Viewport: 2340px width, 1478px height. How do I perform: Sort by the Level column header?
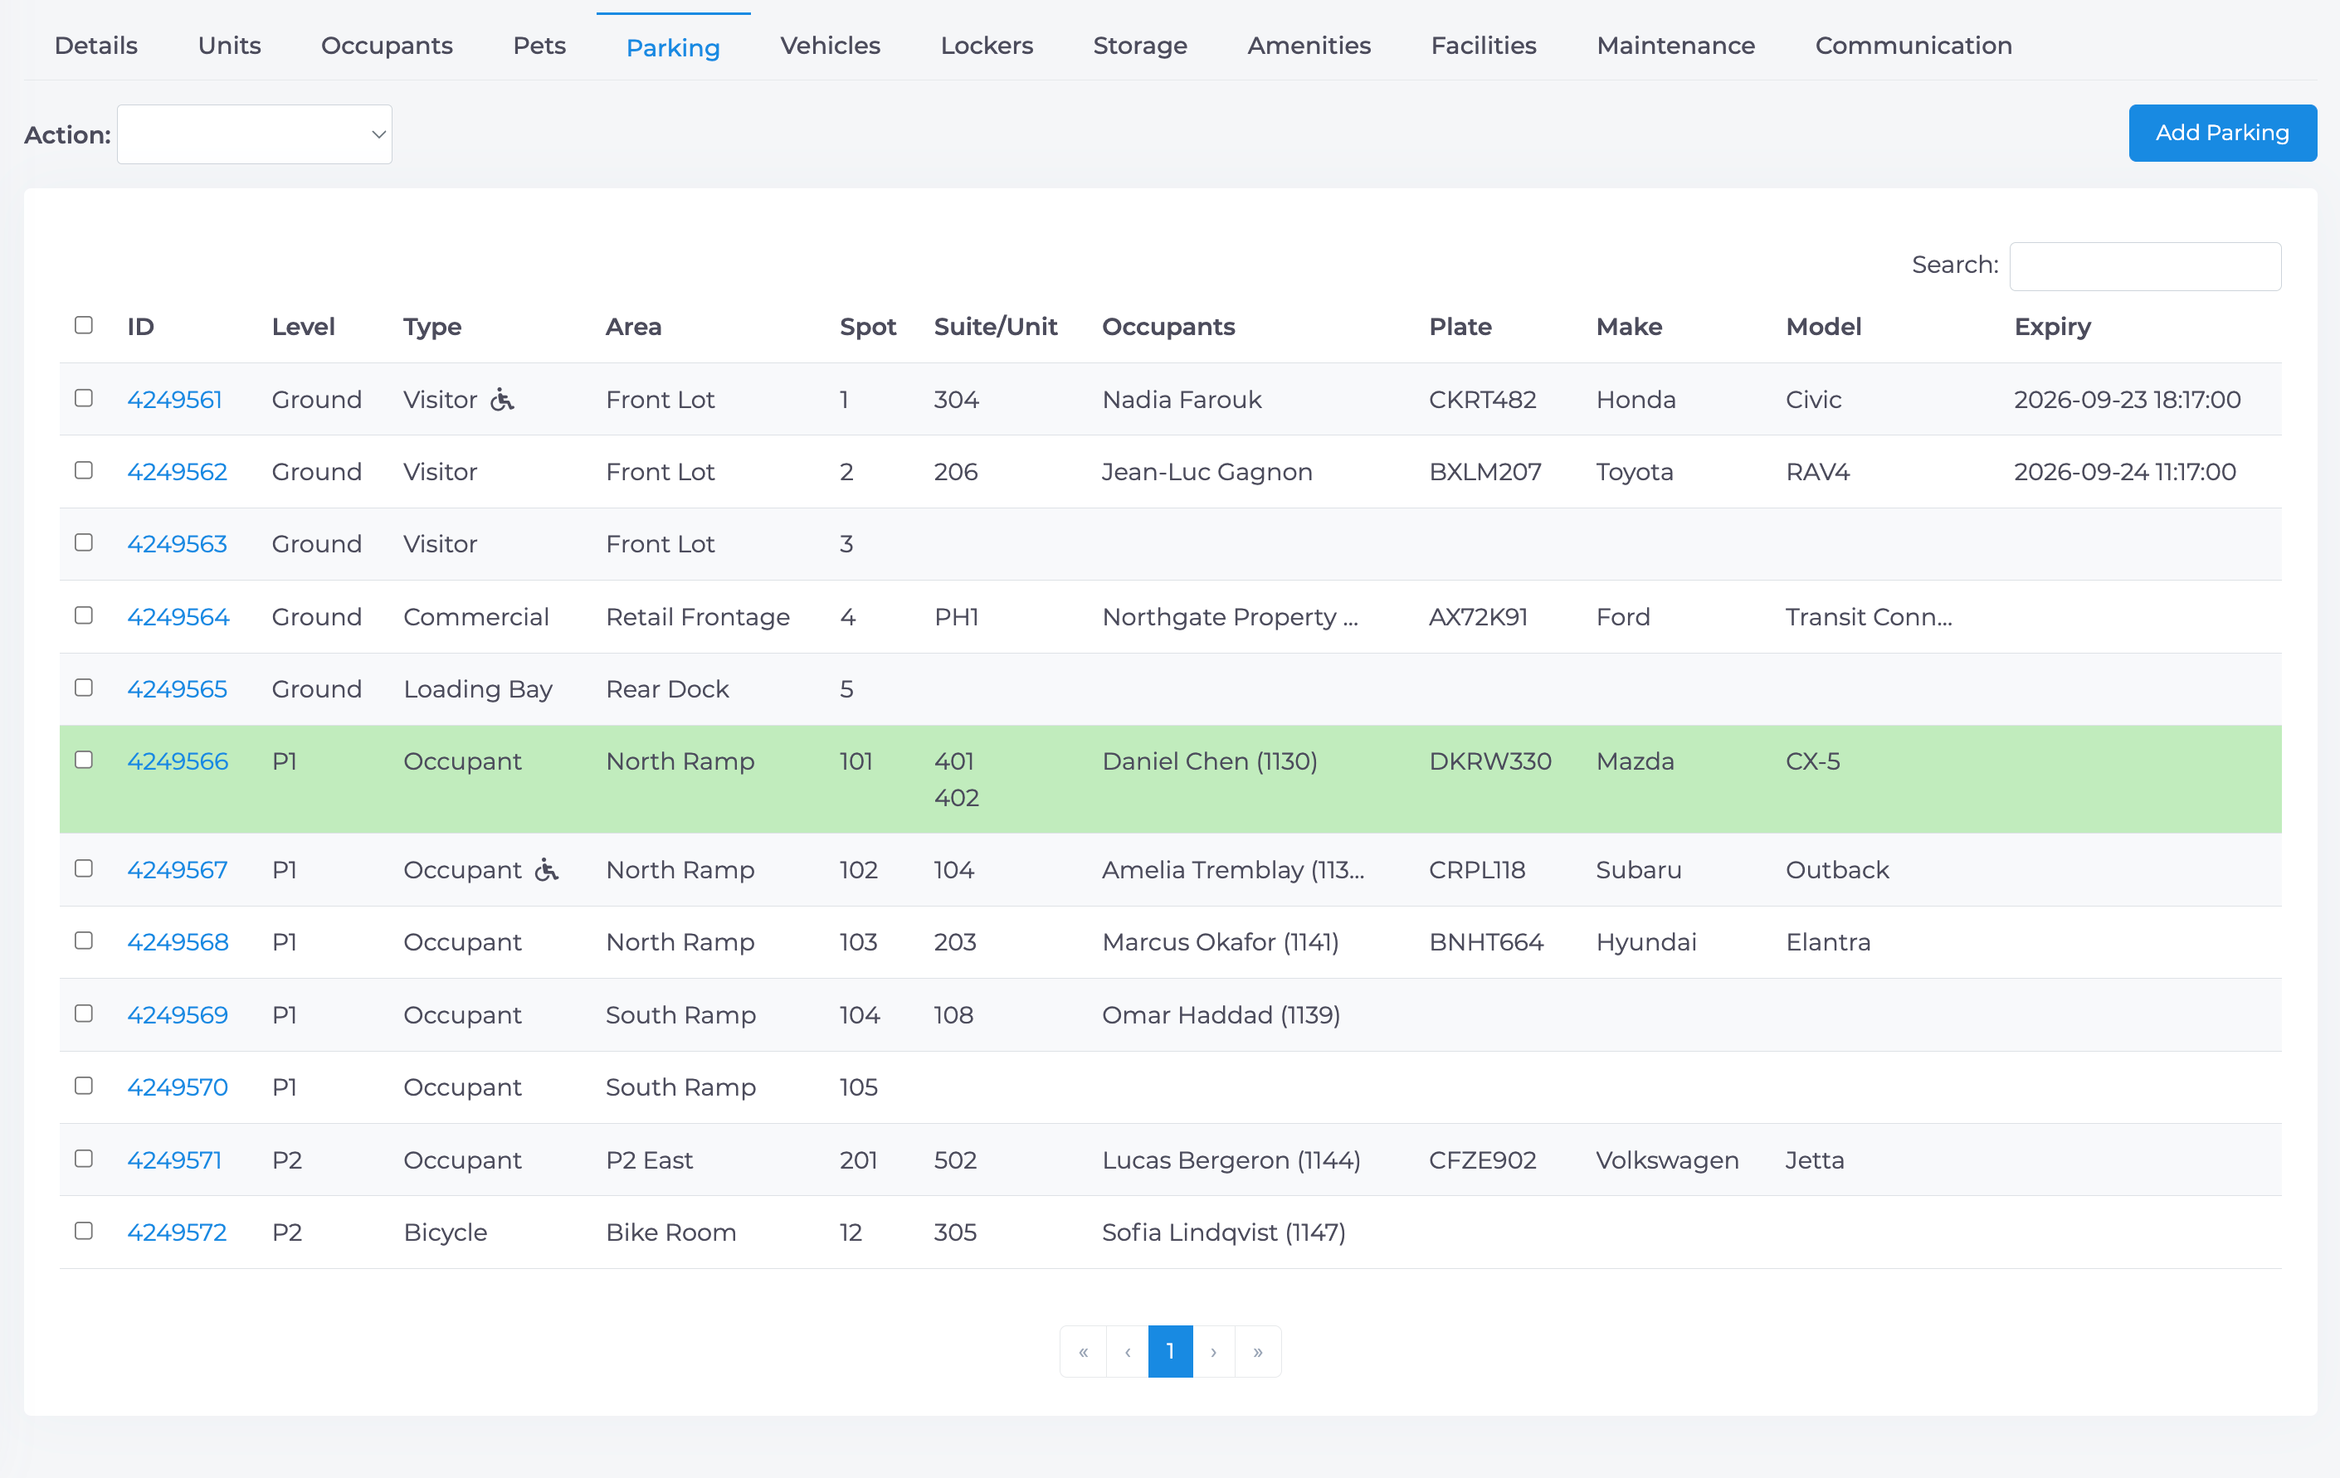(x=303, y=326)
